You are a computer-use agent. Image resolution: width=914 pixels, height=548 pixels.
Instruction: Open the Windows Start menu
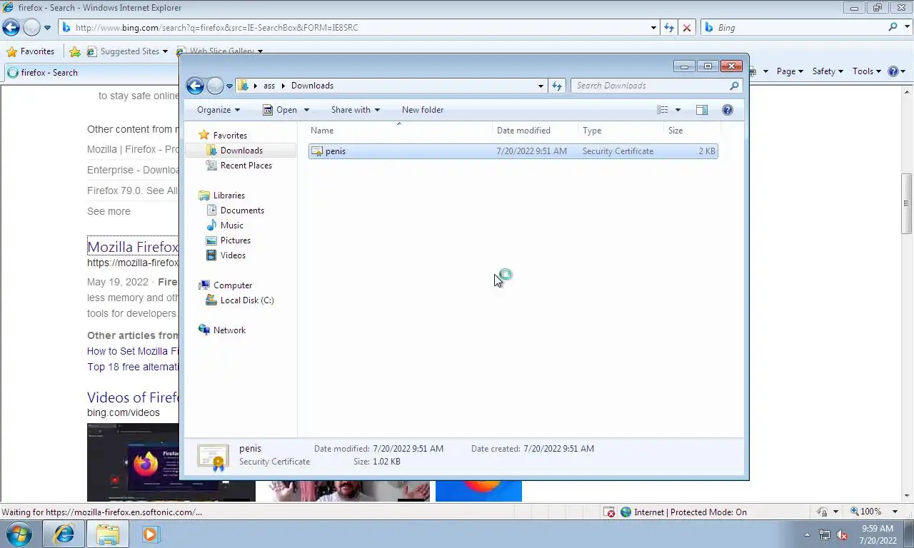coord(19,534)
